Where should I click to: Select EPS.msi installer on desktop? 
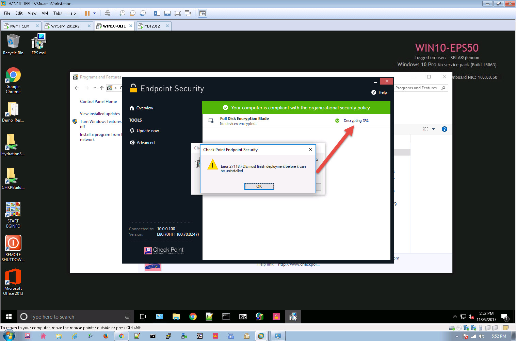tap(38, 44)
